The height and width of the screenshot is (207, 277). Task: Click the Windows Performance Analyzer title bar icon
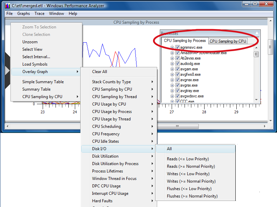pos(7,5)
